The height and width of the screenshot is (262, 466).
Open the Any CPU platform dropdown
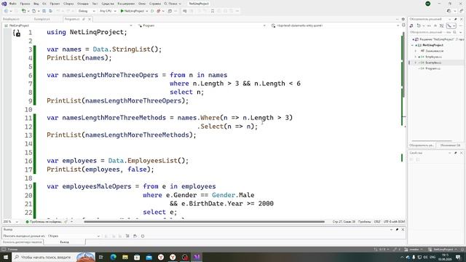(108, 11)
